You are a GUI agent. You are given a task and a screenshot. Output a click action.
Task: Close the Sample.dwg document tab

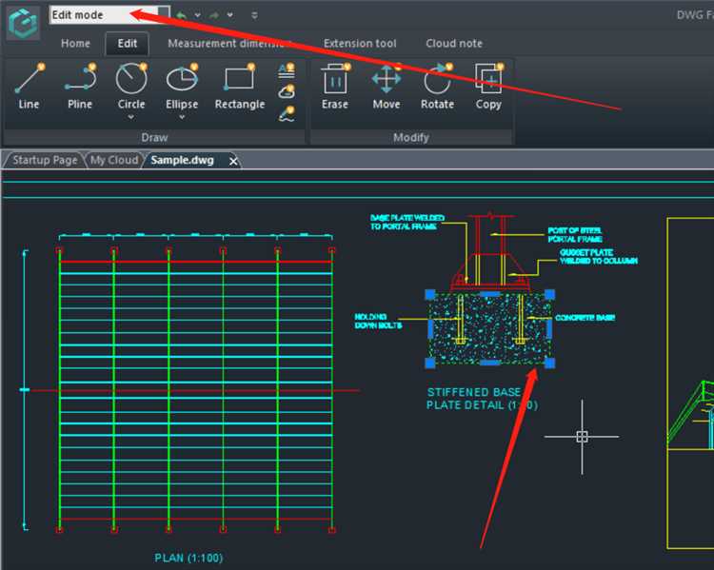[233, 161]
